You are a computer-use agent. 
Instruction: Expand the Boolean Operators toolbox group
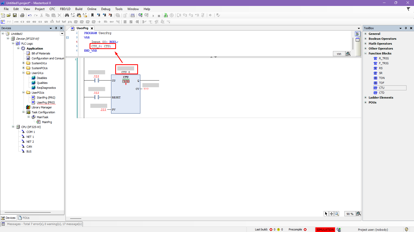pos(366,39)
